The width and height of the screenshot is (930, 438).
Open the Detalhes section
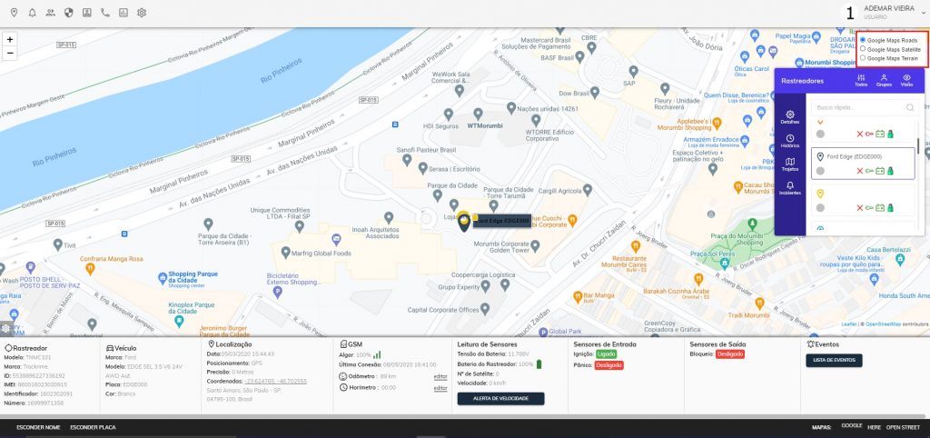(x=790, y=117)
